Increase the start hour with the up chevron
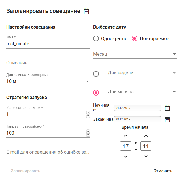Viewport: 183px width, 179px height. click(x=125, y=136)
